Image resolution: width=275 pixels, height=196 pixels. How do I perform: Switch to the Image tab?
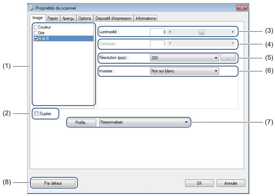37,18
